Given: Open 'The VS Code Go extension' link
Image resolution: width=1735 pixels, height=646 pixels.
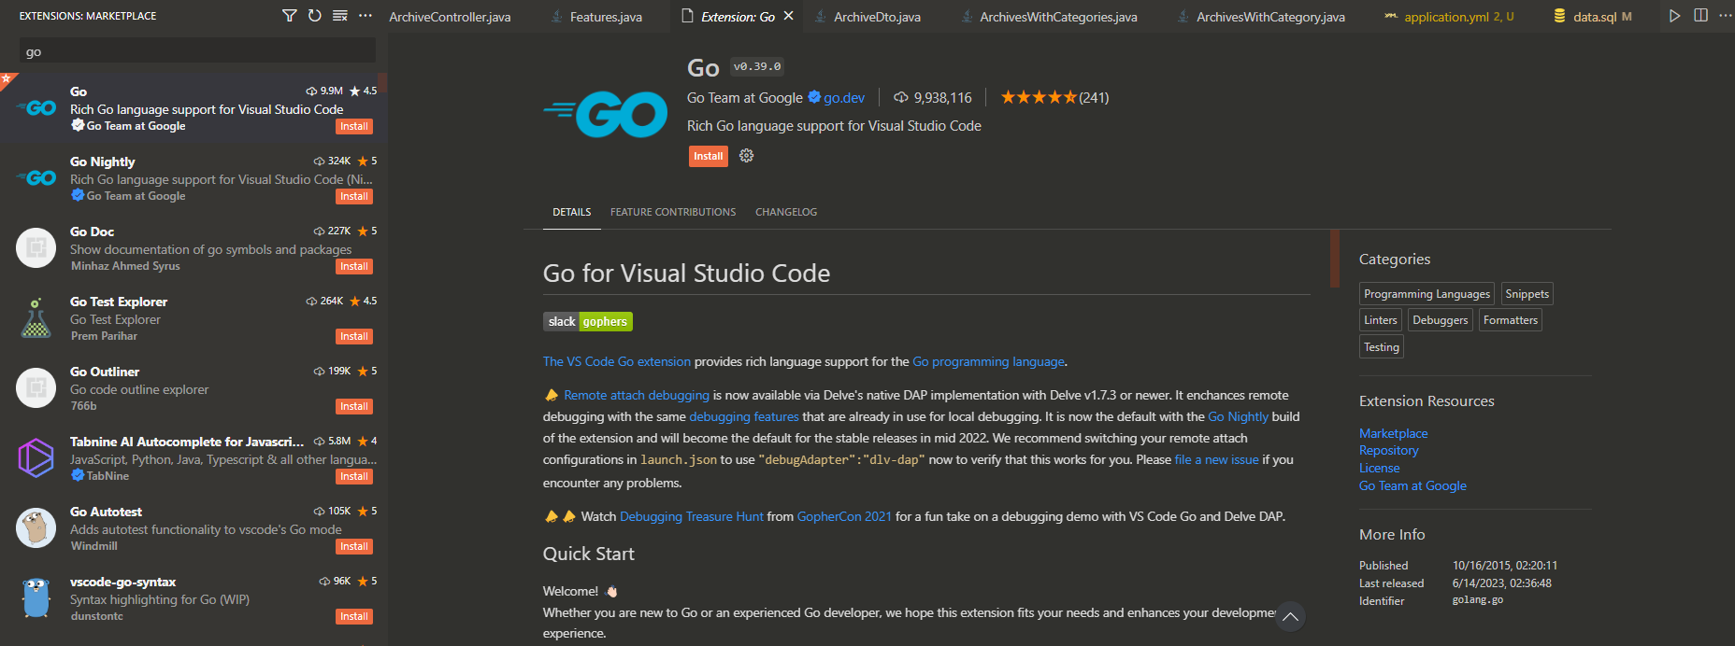Looking at the screenshot, I should point(617,362).
